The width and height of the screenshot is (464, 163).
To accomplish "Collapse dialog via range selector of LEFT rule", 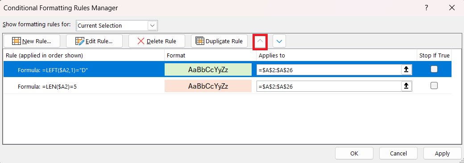I will (406, 69).
